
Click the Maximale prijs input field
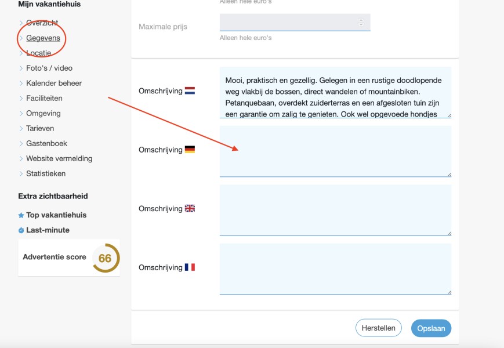tap(295, 22)
